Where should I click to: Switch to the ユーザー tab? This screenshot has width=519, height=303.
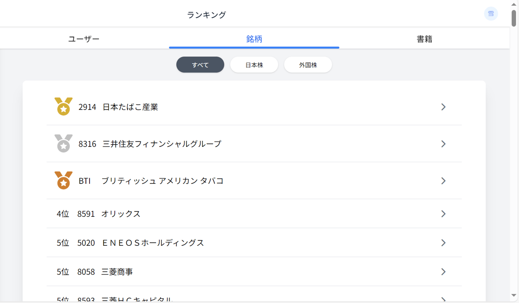click(84, 39)
